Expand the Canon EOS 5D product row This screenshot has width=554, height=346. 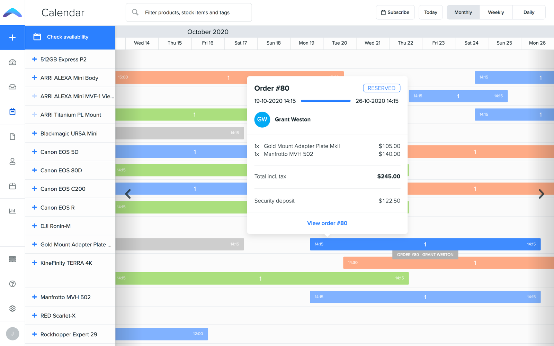[x=35, y=152]
